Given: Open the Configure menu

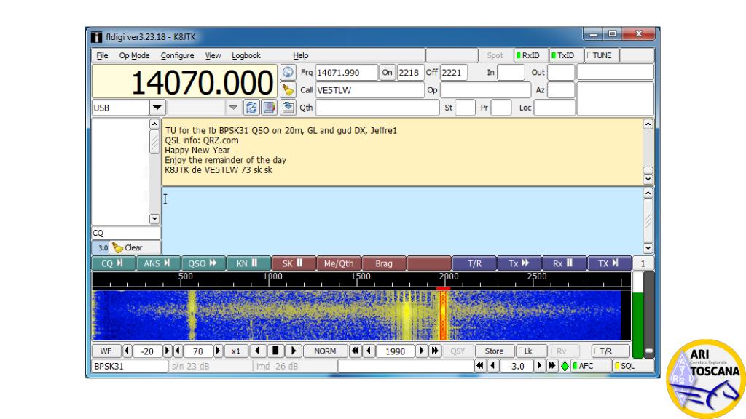Looking at the screenshot, I should click(x=177, y=55).
